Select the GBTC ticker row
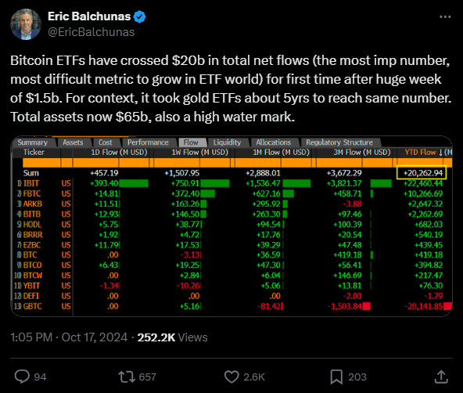The width and height of the screenshot is (463, 393). pyautogui.click(x=232, y=306)
